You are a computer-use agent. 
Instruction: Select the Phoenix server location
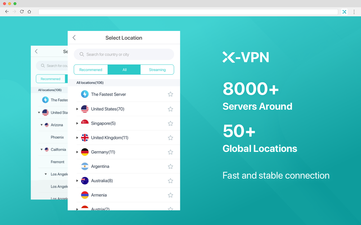[x=57, y=137]
